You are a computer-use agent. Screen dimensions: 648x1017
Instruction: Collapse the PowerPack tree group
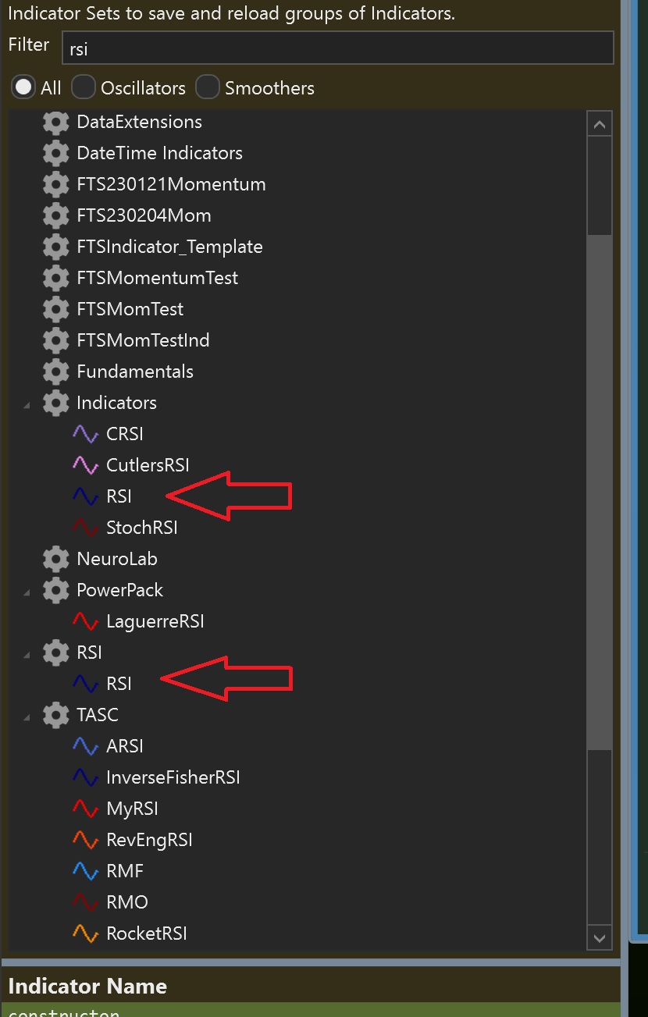(27, 592)
